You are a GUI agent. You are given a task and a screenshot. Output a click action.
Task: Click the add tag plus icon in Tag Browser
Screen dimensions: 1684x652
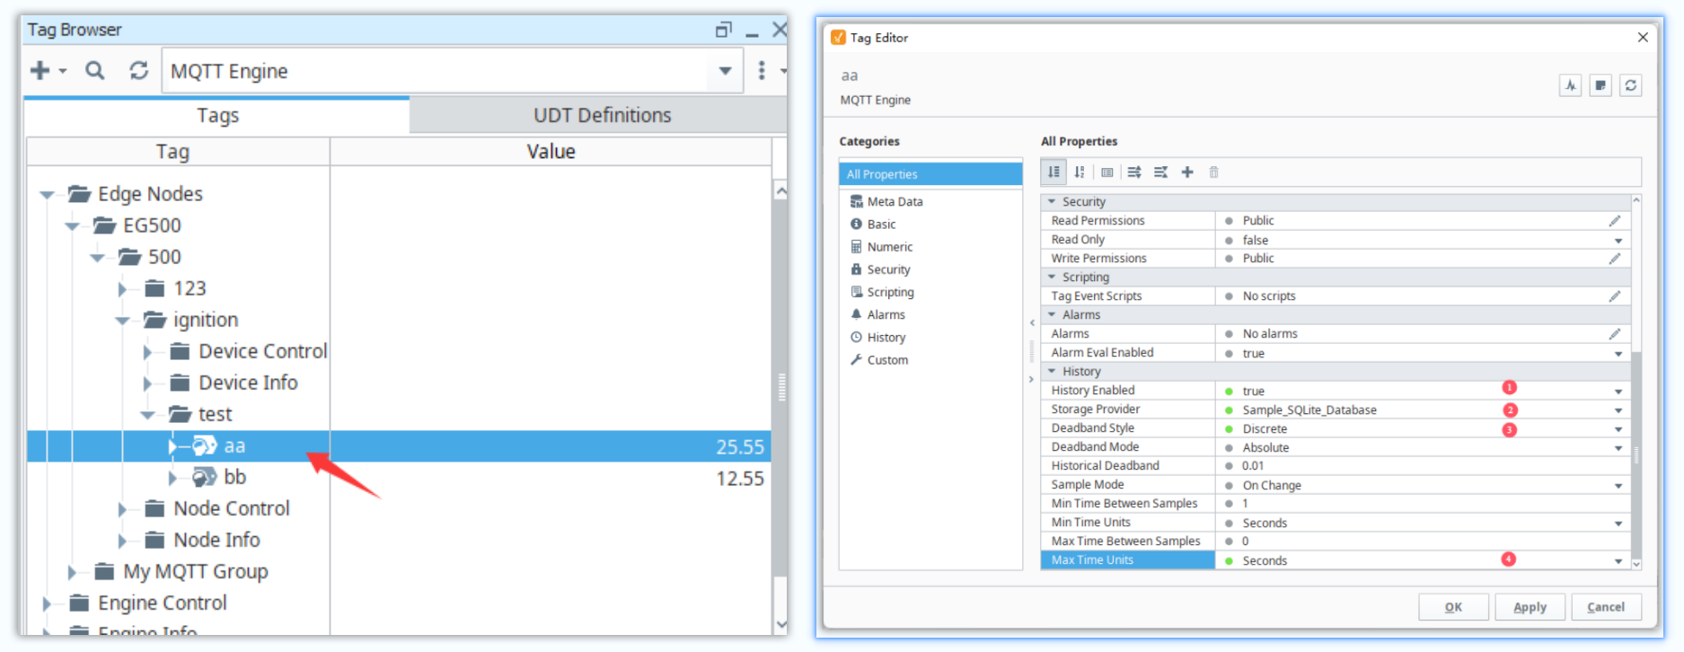click(x=40, y=70)
